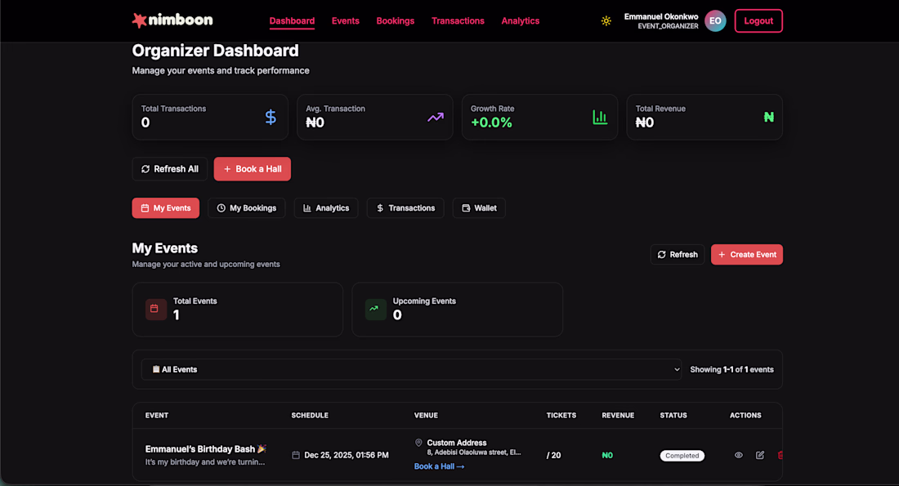The width and height of the screenshot is (899, 486).
Task: Switch to the Transactions tab with dollar icon
Action: (x=405, y=208)
